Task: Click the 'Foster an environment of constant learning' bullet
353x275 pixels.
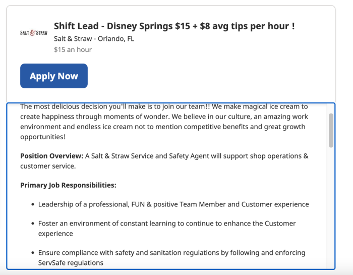Action: pyautogui.click(x=167, y=223)
